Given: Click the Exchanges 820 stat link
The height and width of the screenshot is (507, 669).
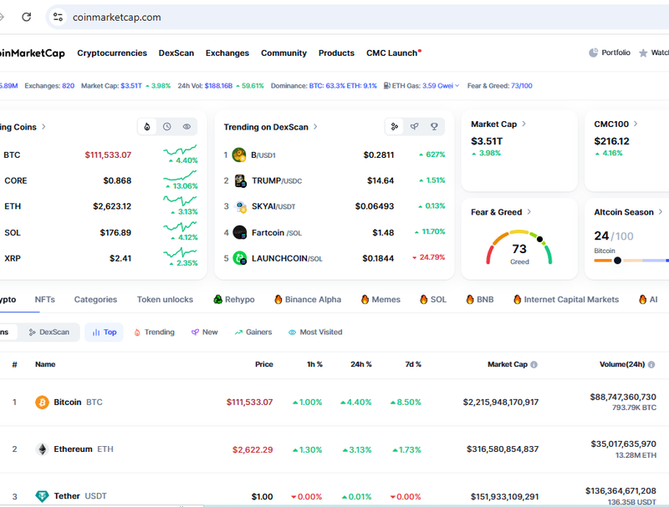Looking at the screenshot, I should click(x=69, y=86).
